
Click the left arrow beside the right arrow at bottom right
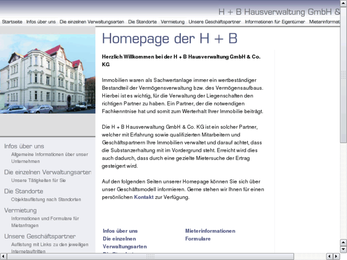tap(330, 257)
